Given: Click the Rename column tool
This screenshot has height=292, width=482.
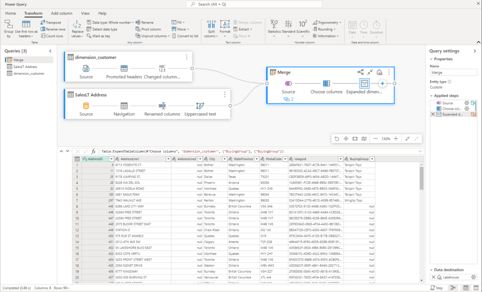Looking at the screenshot, I should [145, 23].
